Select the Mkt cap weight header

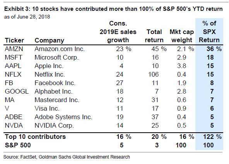coord(182,36)
